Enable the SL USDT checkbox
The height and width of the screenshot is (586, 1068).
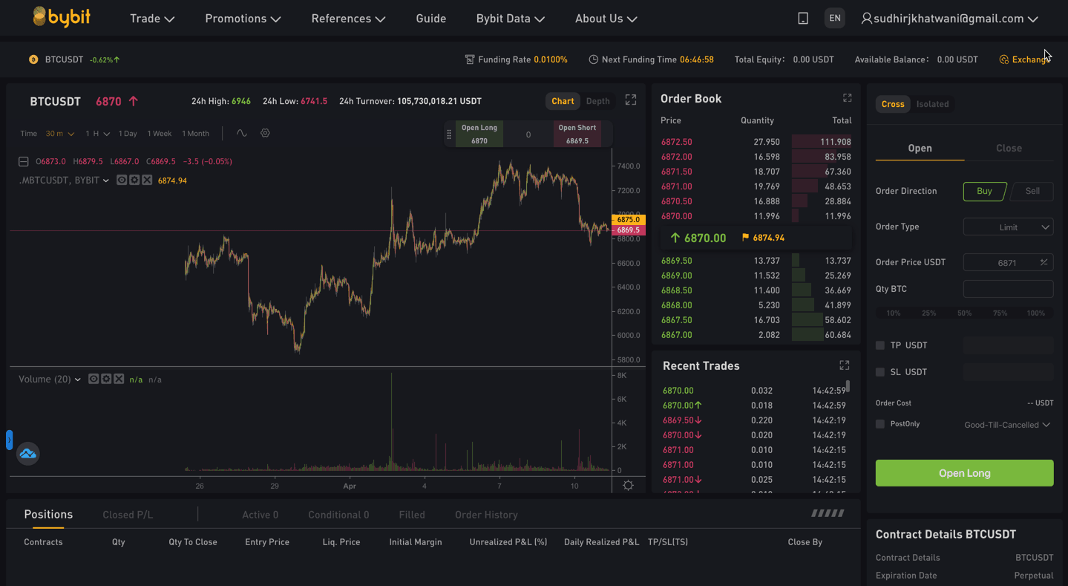click(x=880, y=372)
